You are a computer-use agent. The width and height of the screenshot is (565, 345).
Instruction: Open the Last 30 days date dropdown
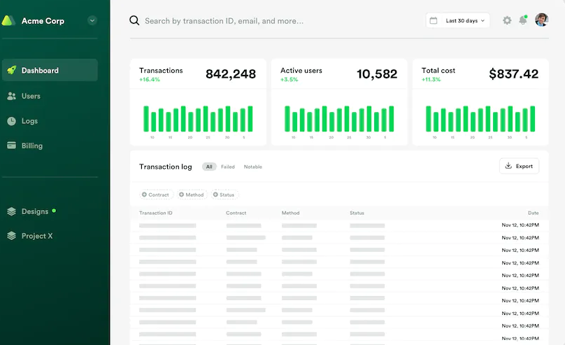coord(457,20)
